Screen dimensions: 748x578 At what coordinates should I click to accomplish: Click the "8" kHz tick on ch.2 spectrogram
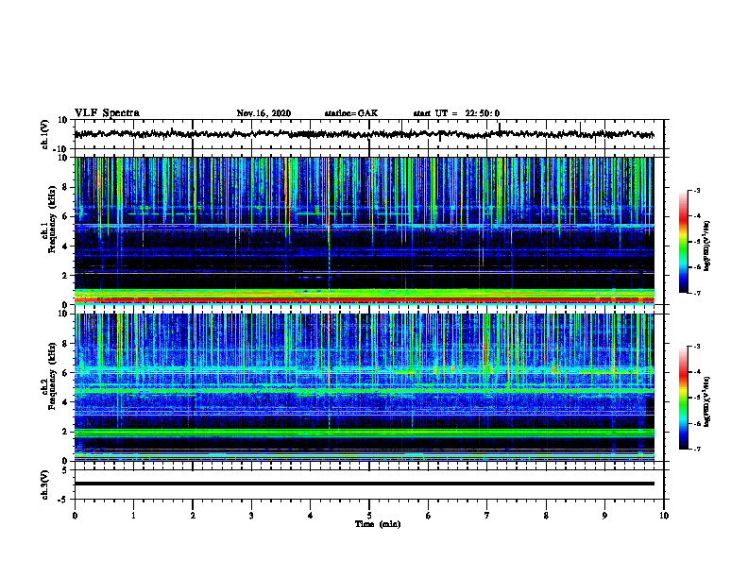point(65,344)
